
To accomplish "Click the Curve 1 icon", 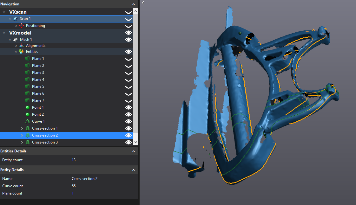I will (x=27, y=121).
